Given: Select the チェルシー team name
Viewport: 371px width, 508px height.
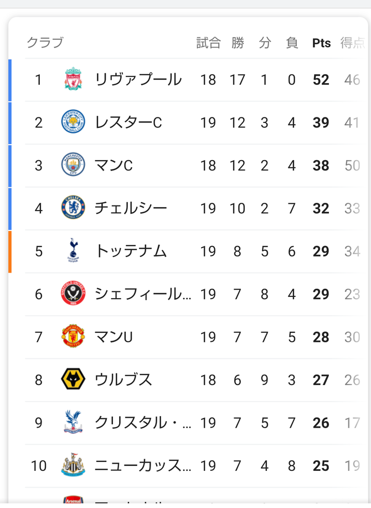Looking at the screenshot, I should pyautogui.click(x=131, y=208).
